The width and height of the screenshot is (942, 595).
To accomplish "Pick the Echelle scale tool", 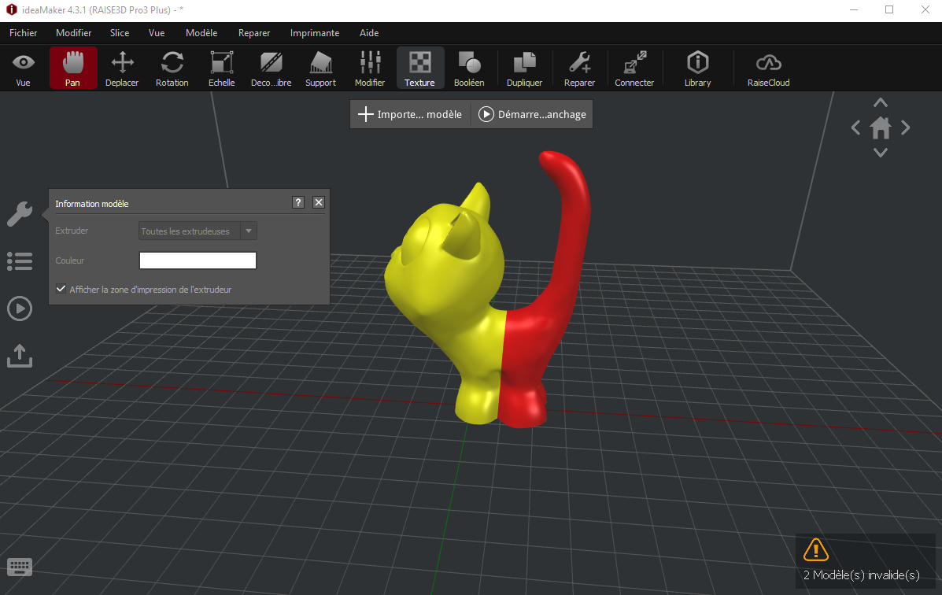I will point(222,68).
